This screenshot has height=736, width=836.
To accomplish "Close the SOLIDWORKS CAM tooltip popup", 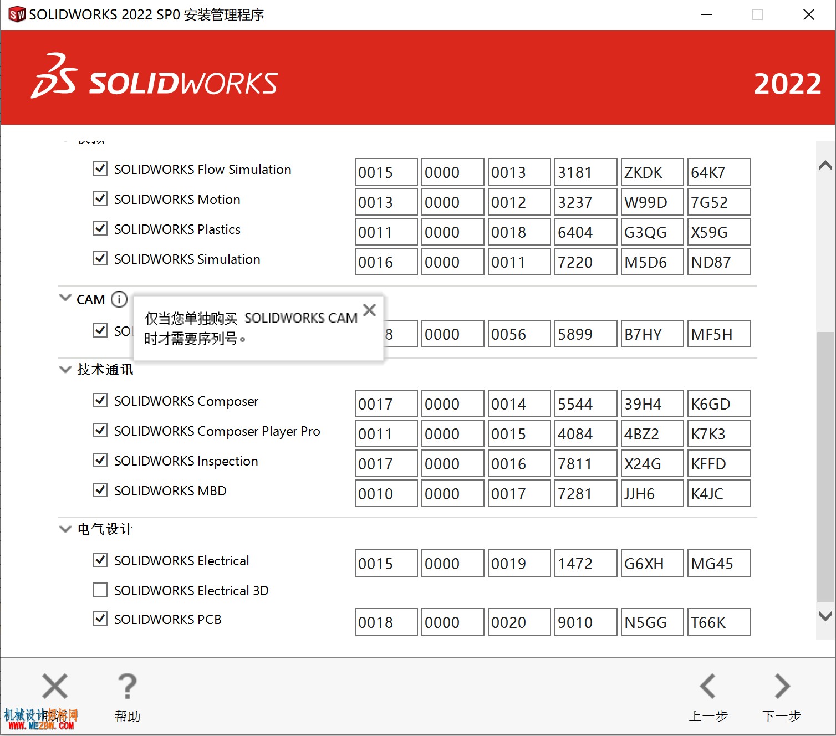I will 369,310.
